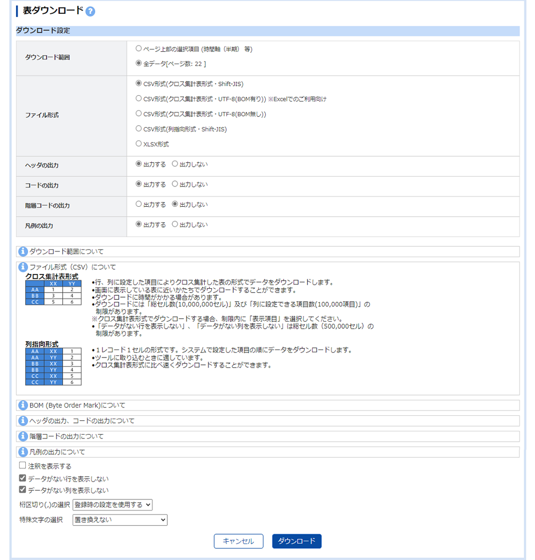This screenshot has width=535, height=560.
Task: Click the 凡例の出力 row label
Action: [x=39, y=226]
